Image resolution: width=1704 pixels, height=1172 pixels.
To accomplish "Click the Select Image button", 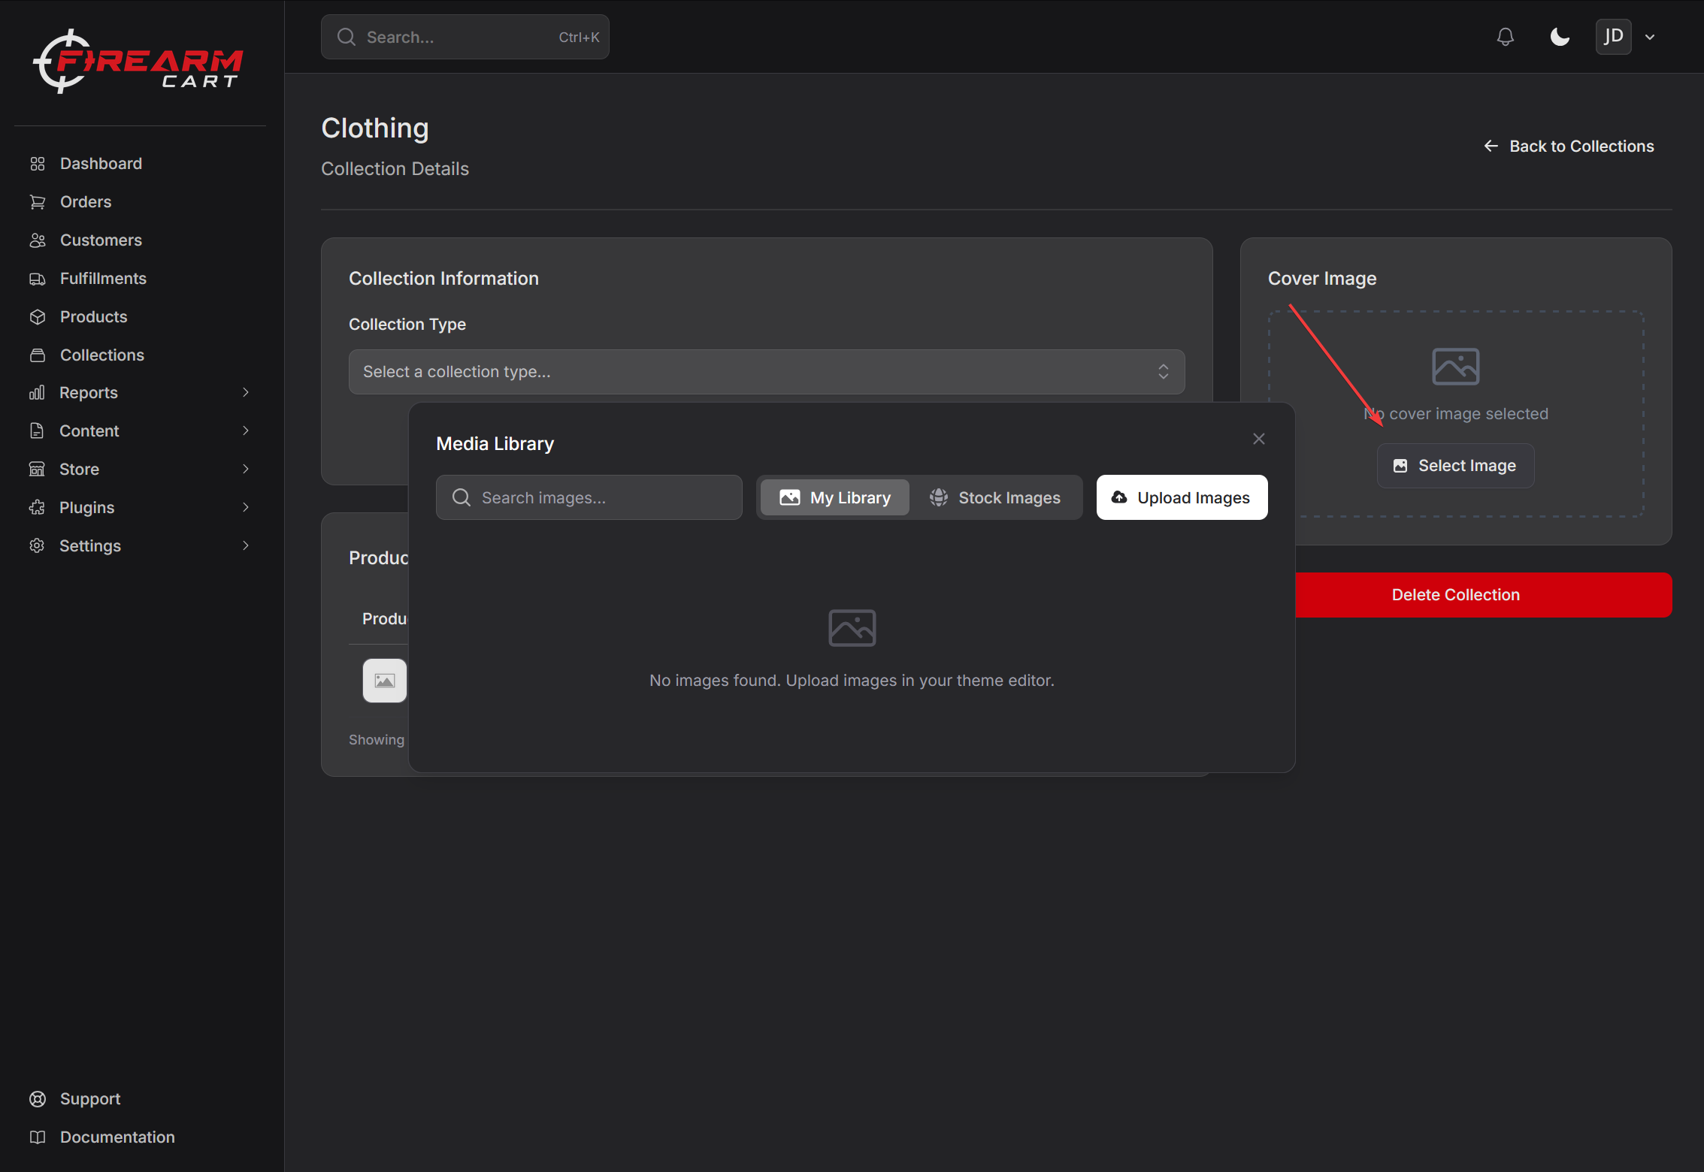I will tap(1455, 466).
